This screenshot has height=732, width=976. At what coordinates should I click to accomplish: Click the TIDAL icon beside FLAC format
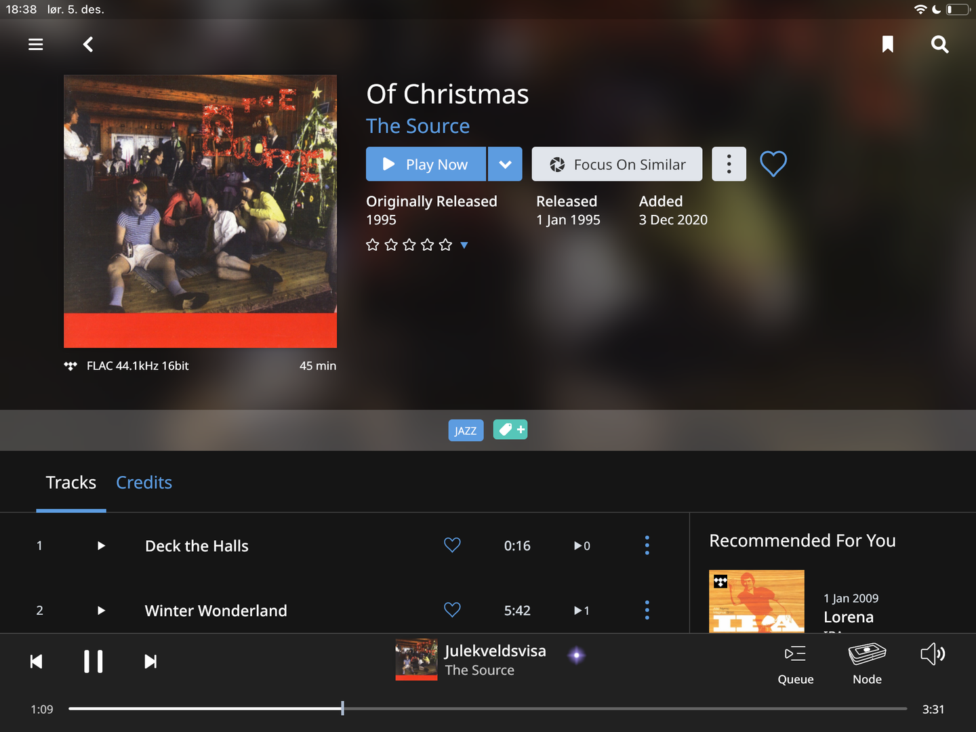pos(70,366)
